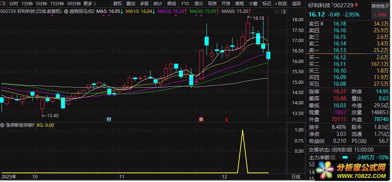The height and width of the screenshot is (182, 392).
Task: Click the ¥ symbol next to 卖五
Action: click(x=322, y=24)
